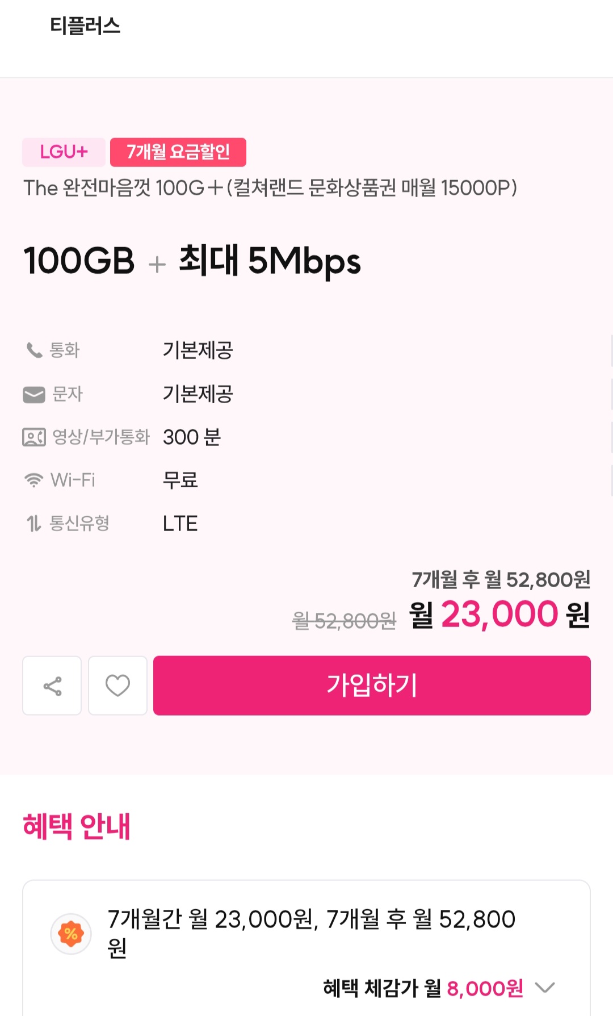The height and width of the screenshot is (1016, 613).
Task: Tap the video call icon beside 영상/부가통화
Action: click(34, 437)
